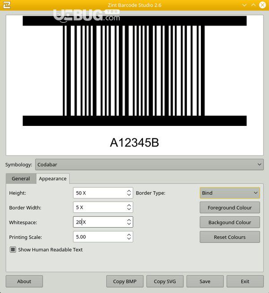Image resolution: width=269 pixels, height=293 pixels.
Task: Increase Printing Scale with up arrow
Action: tap(129, 235)
